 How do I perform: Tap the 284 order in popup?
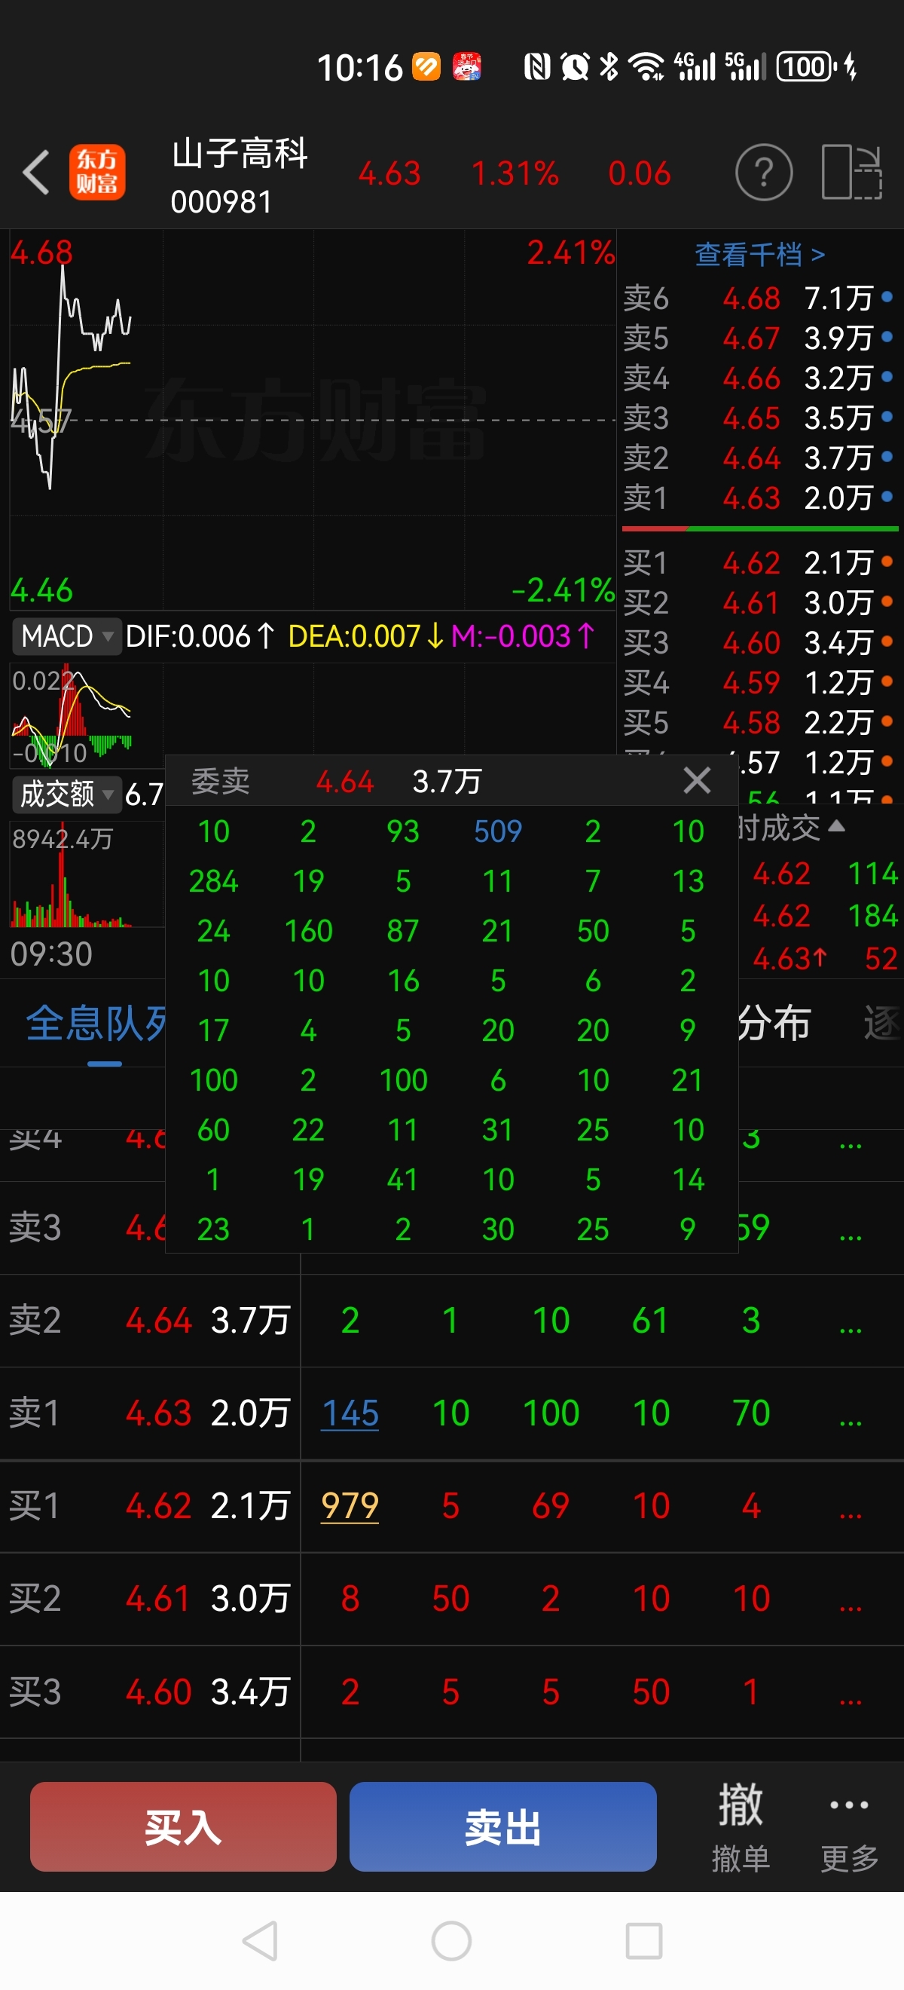point(214,881)
